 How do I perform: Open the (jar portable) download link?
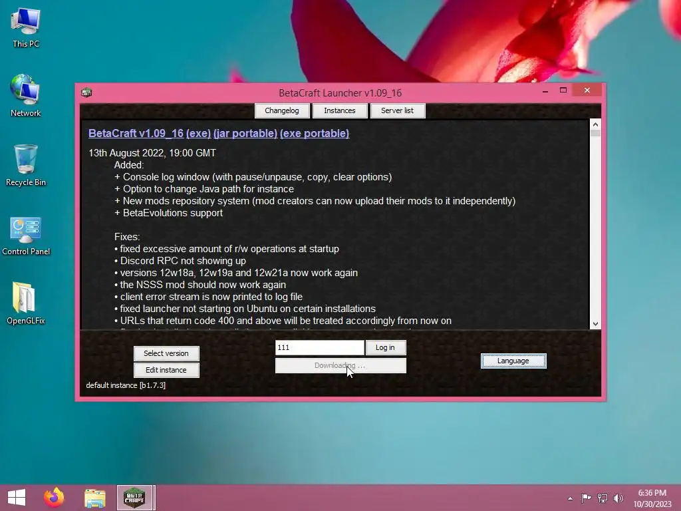click(x=245, y=133)
